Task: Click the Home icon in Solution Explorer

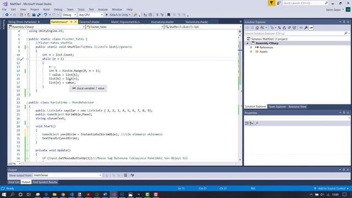Action: tap(257, 28)
